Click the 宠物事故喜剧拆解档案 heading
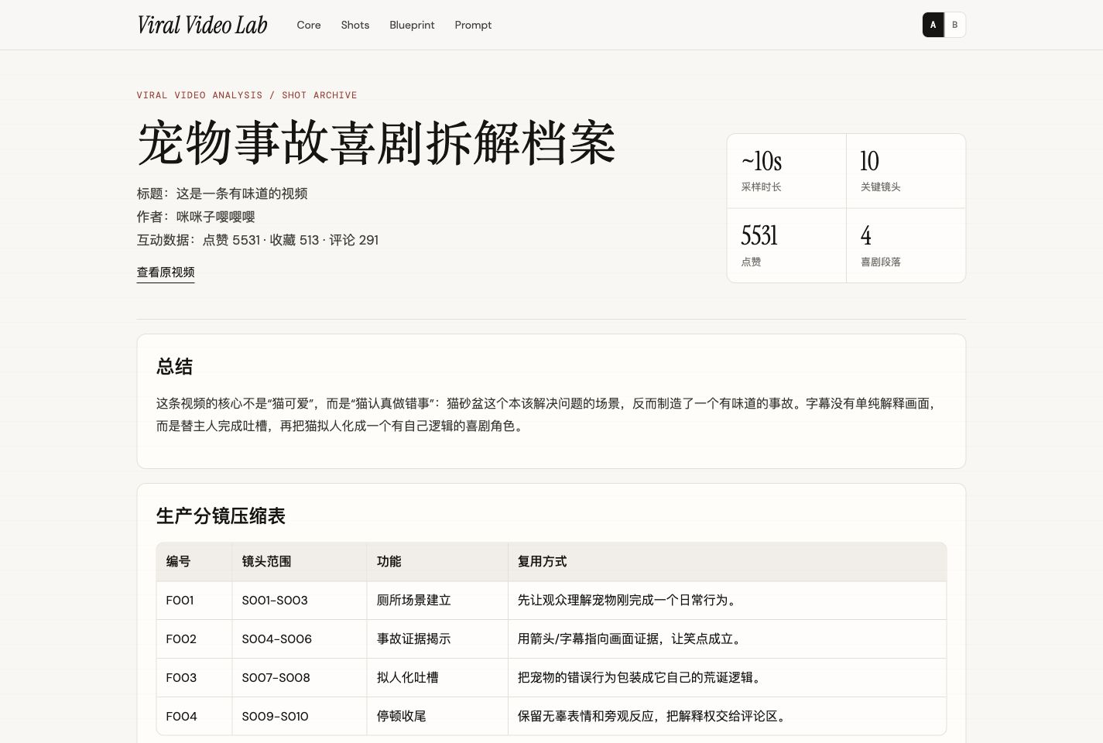The width and height of the screenshot is (1103, 743). pos(376,143)
